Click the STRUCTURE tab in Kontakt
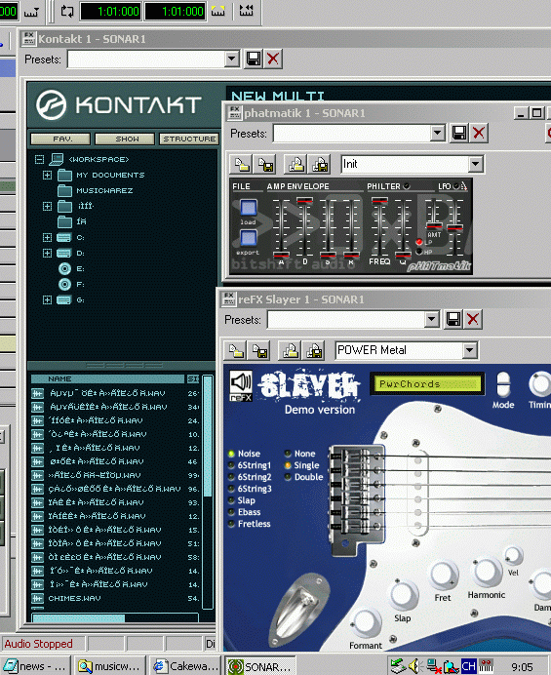 click(189, 139)
